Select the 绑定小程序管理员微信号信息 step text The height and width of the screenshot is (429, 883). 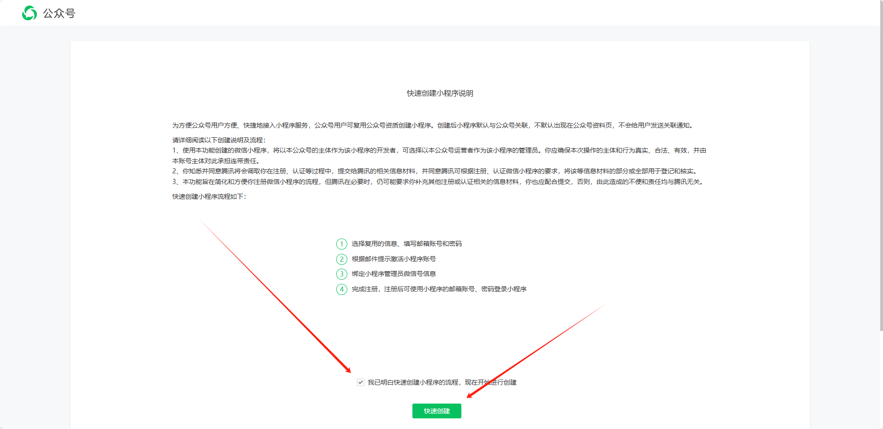coord(393,274)
